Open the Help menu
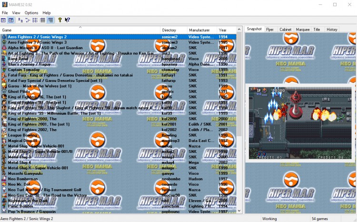The height and width of the screenshot is (222, 357). point(47,13)
